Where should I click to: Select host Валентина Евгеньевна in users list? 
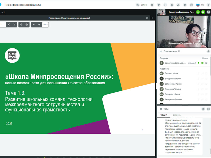[x=175, y=63]
